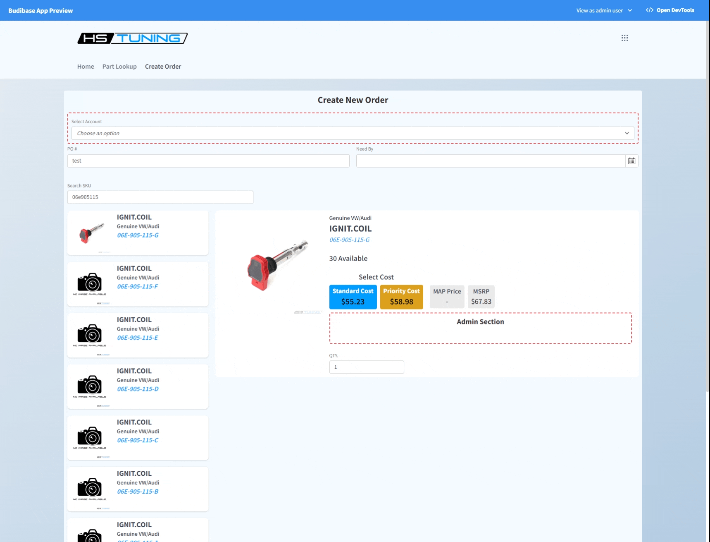Open the apps grid icon
The image size is (710, 542).
624,38
